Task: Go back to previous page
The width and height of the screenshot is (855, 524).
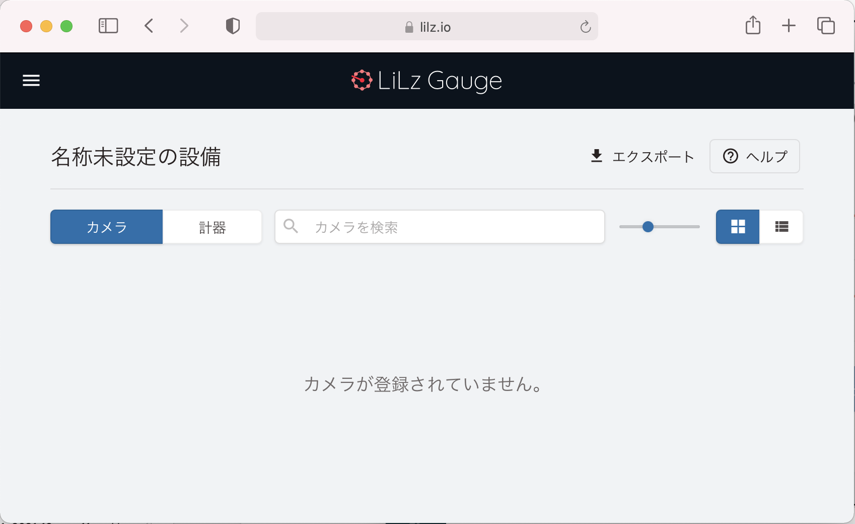Action: (x=149, y=26)
